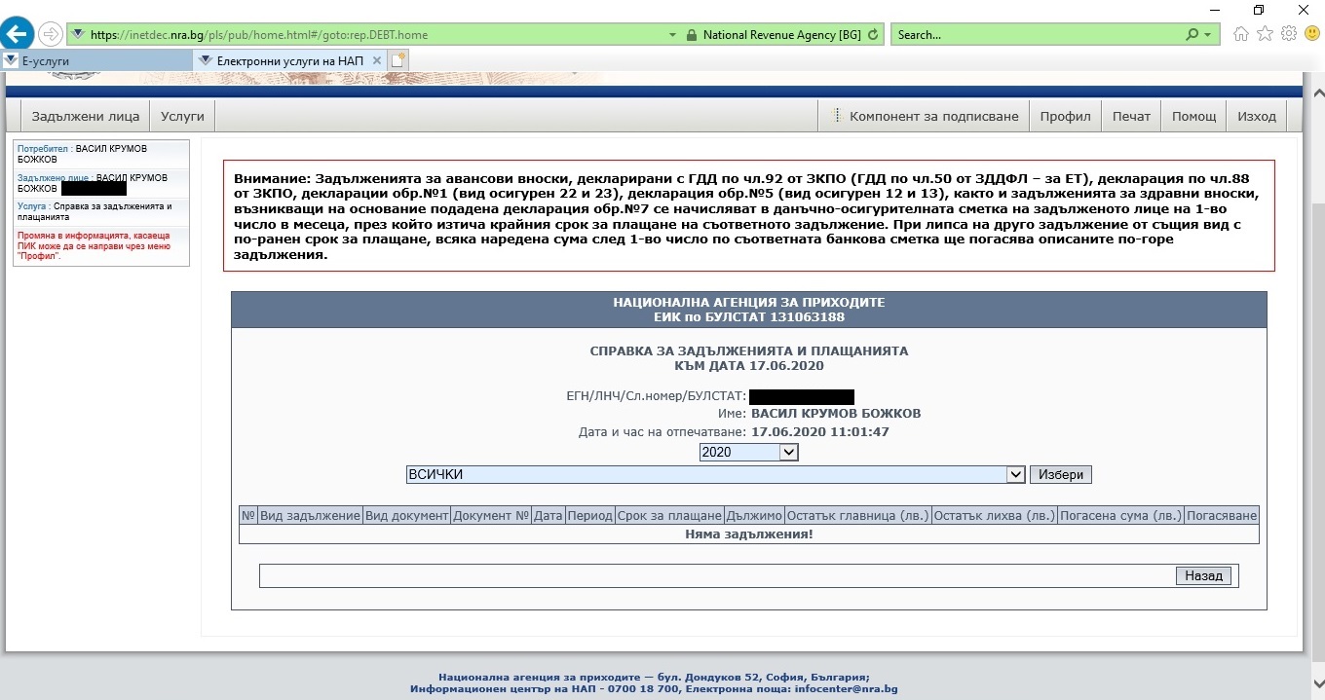Open the browser Home icon
Screen dimensions: 1325x700
[x=1241, y=34]
